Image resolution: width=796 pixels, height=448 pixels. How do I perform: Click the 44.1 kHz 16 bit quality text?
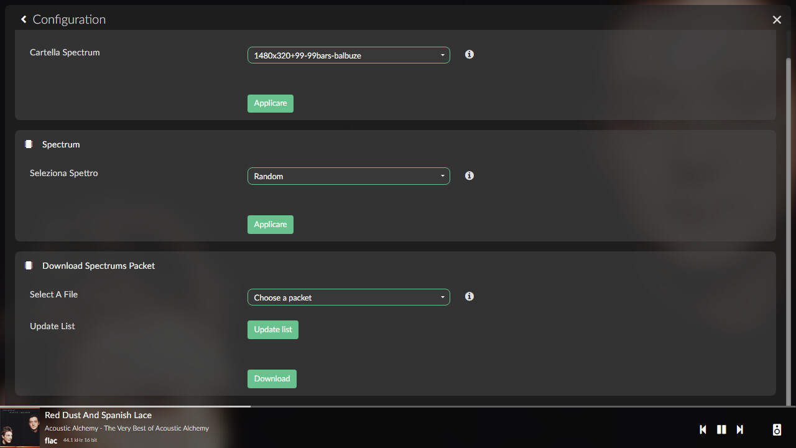point(80,441)
